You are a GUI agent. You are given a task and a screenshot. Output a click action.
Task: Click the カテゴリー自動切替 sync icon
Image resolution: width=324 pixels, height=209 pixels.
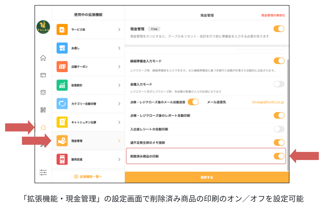62,104
